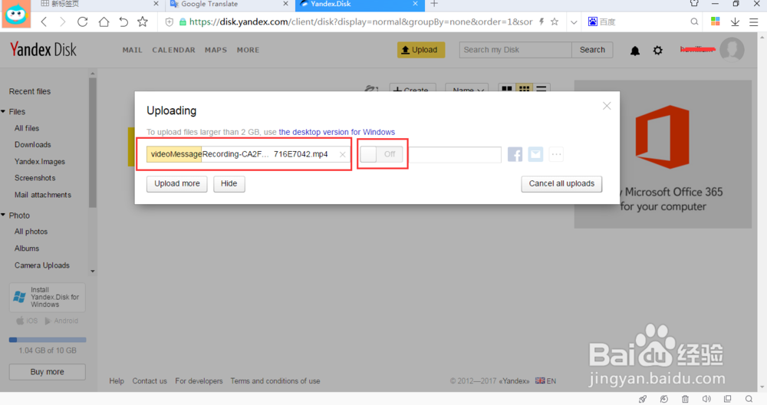Open the CALENDAR menu item

(x=173, y=50)
